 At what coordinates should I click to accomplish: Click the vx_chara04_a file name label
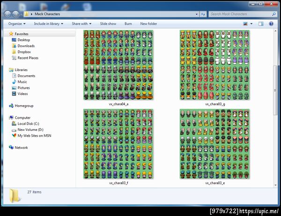point(118,104)
